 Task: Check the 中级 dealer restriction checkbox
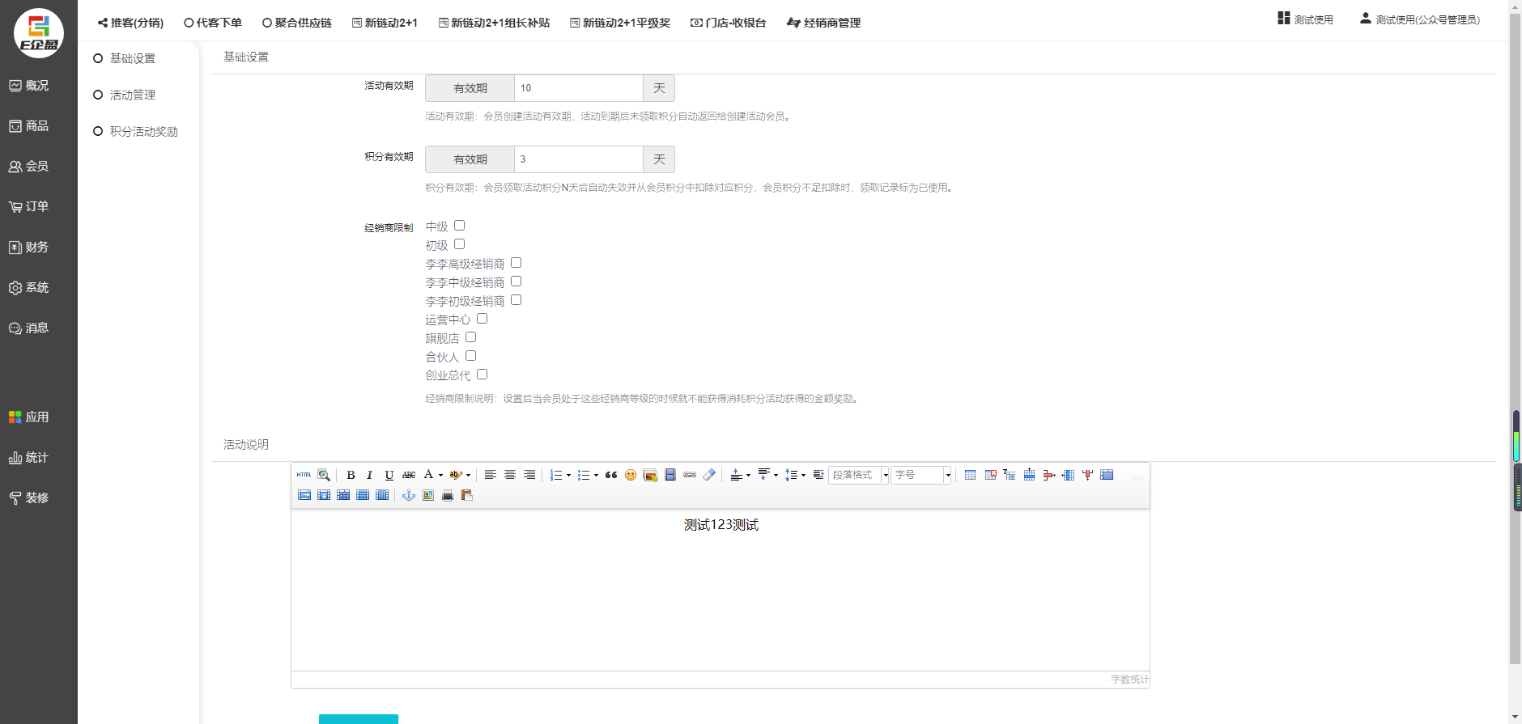(459, 226)
